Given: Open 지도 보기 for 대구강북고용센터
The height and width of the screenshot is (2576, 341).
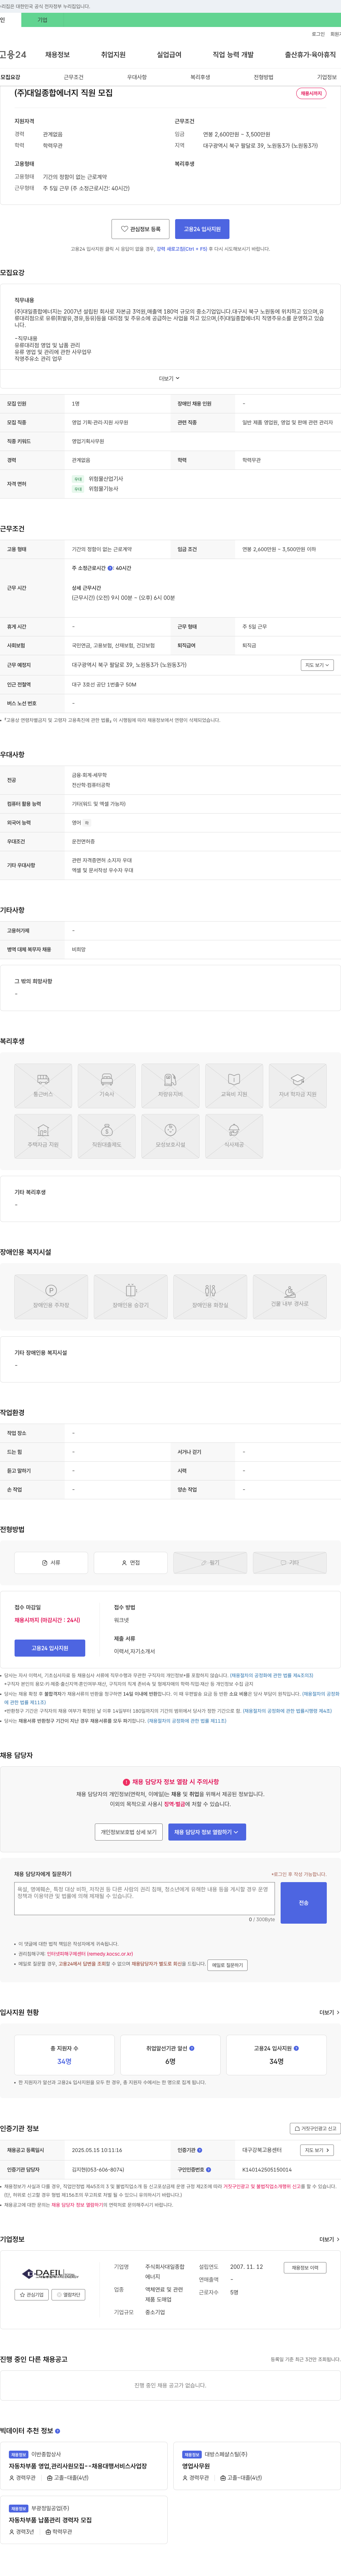Looking at the screenshot, I should tap(317, 2150).
